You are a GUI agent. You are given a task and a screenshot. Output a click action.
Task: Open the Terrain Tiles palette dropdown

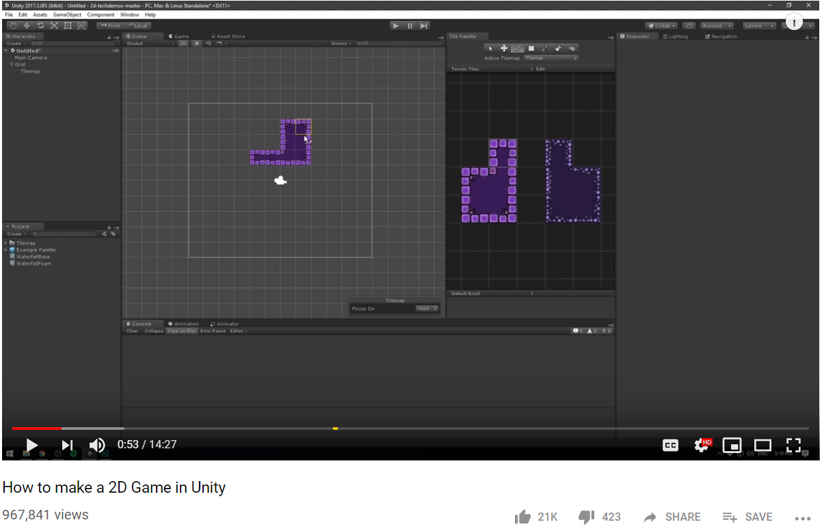[492, 69]
